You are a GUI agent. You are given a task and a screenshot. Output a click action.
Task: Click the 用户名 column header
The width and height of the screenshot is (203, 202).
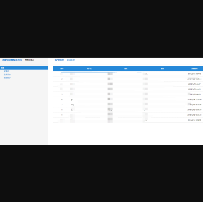(x=89, y=69)
